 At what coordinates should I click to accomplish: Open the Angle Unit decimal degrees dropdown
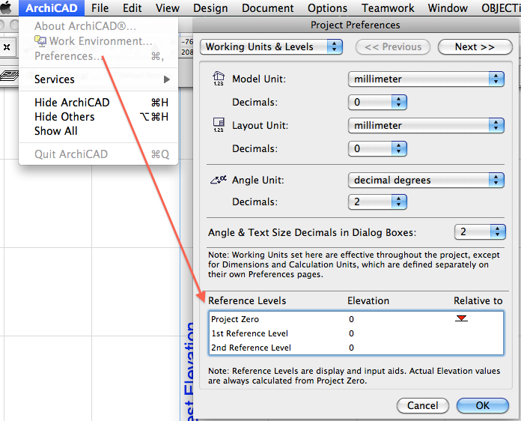(426, 180)
